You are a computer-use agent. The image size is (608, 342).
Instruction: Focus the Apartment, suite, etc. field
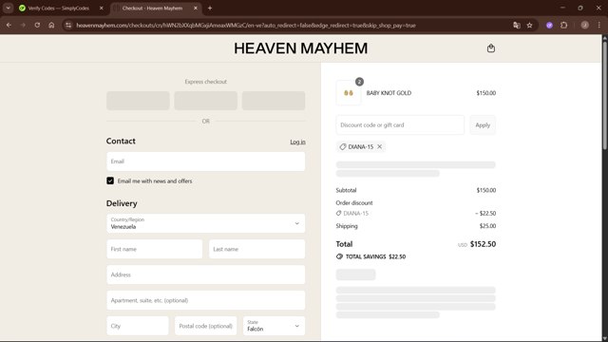pyautogui.click(x=205, y=300)
